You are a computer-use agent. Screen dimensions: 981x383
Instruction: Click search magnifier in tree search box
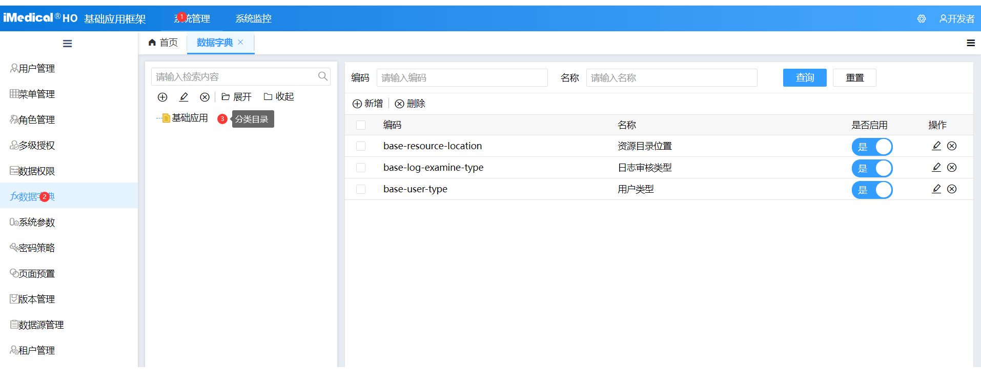[x=323, y=76]
